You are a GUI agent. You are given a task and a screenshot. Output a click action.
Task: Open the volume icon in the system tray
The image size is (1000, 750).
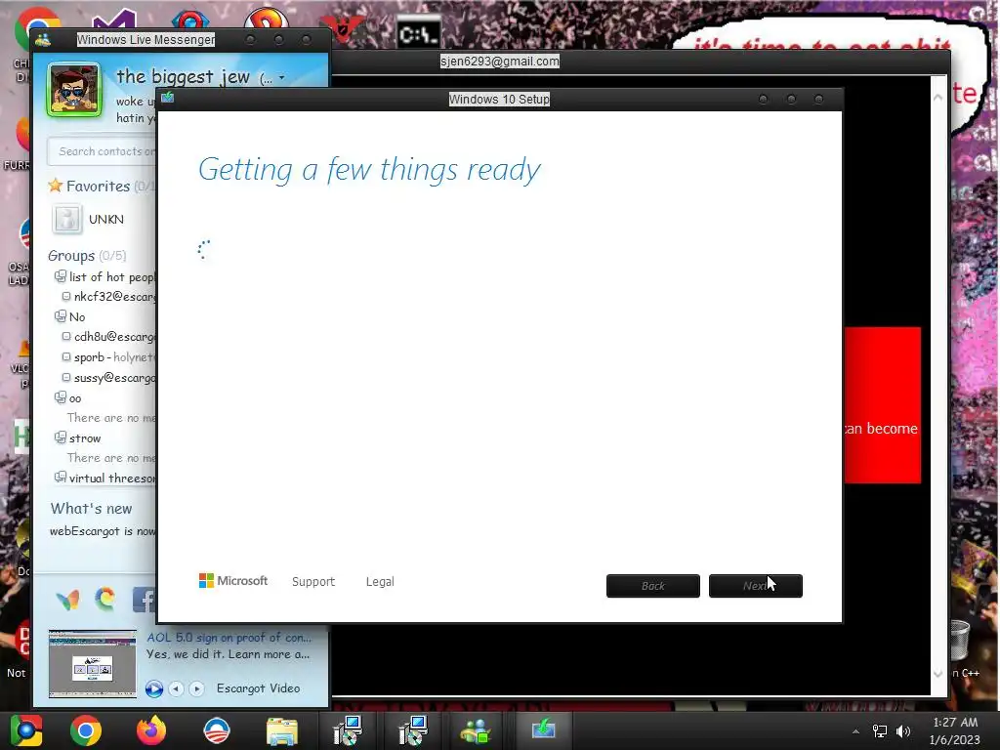(903, 731)
